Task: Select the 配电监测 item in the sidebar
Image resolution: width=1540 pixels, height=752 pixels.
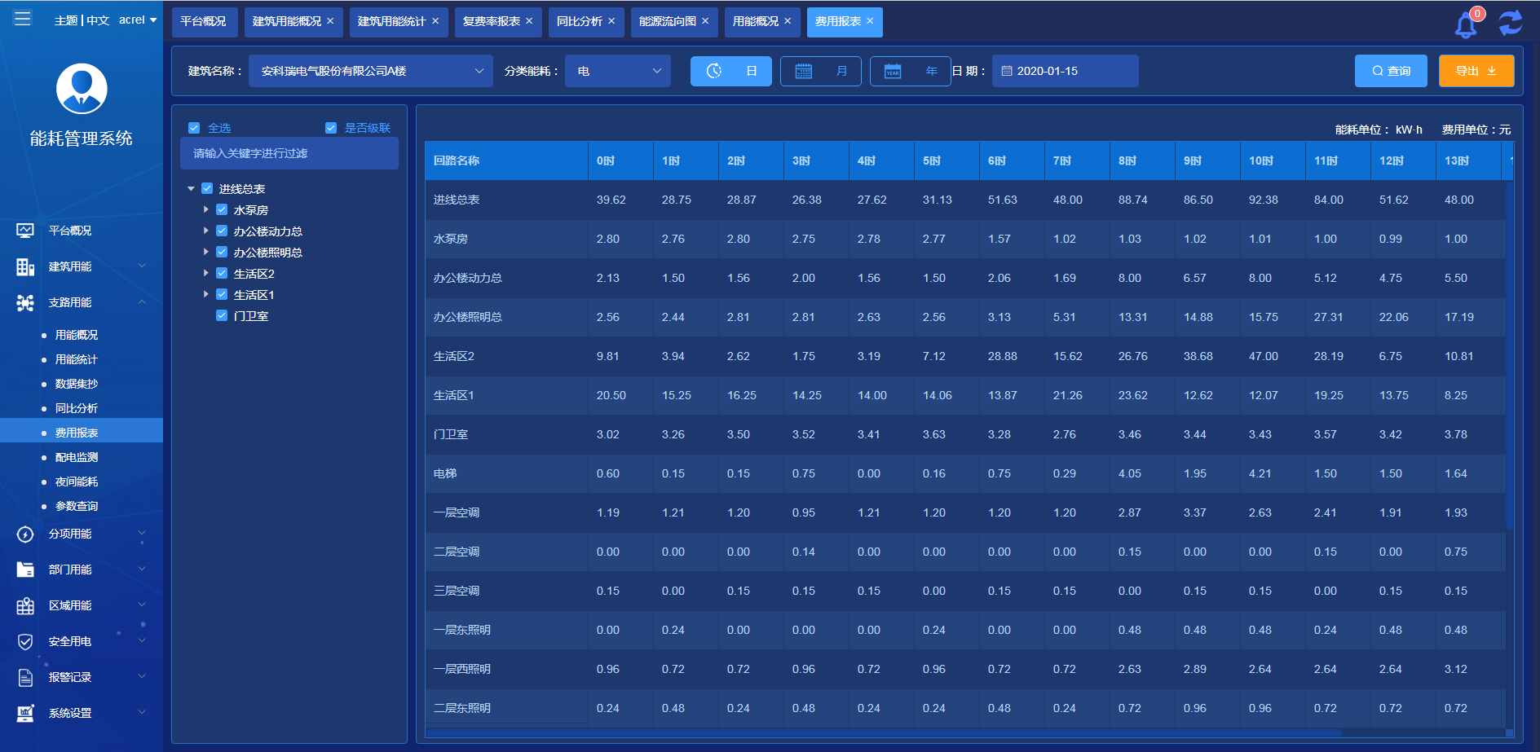Action: click(76, 457)
